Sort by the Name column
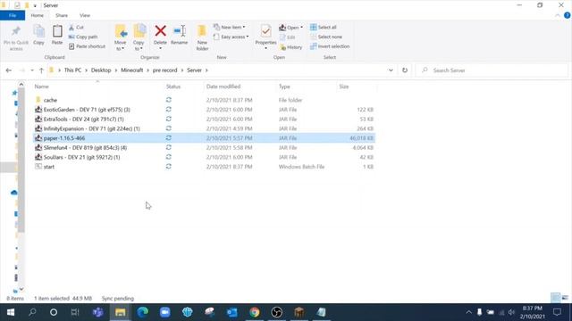The height and width of the screenshot is (321, 572). [42, 86]
